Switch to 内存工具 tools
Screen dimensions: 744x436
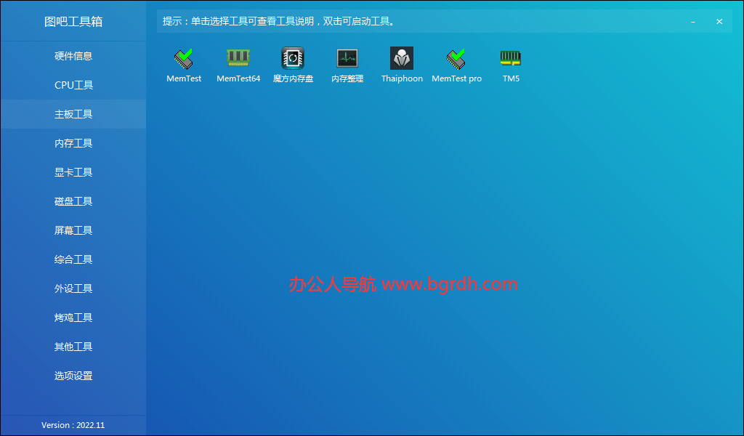(73, 143)
